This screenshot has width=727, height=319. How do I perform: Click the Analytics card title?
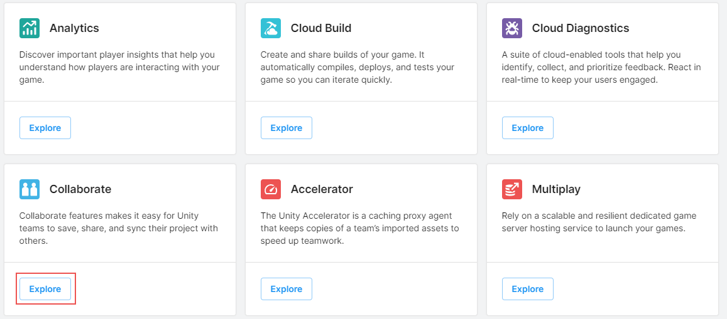point(74,28)
